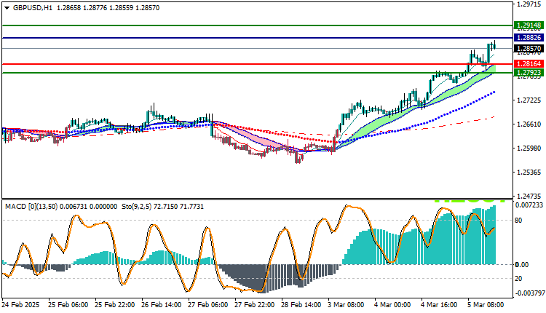Click the 25 Feb 06:00 time label
Image resolution: width=546 pixels, height=313 pixels.
[x=68, y=305]
